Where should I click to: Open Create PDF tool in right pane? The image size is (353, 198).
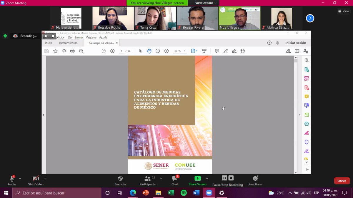pyautogui.click(x=307, y=88)
